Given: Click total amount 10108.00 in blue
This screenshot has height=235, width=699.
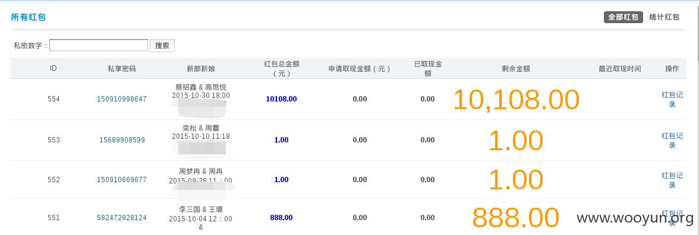Looking at the screenshot, I should point(281,99).
